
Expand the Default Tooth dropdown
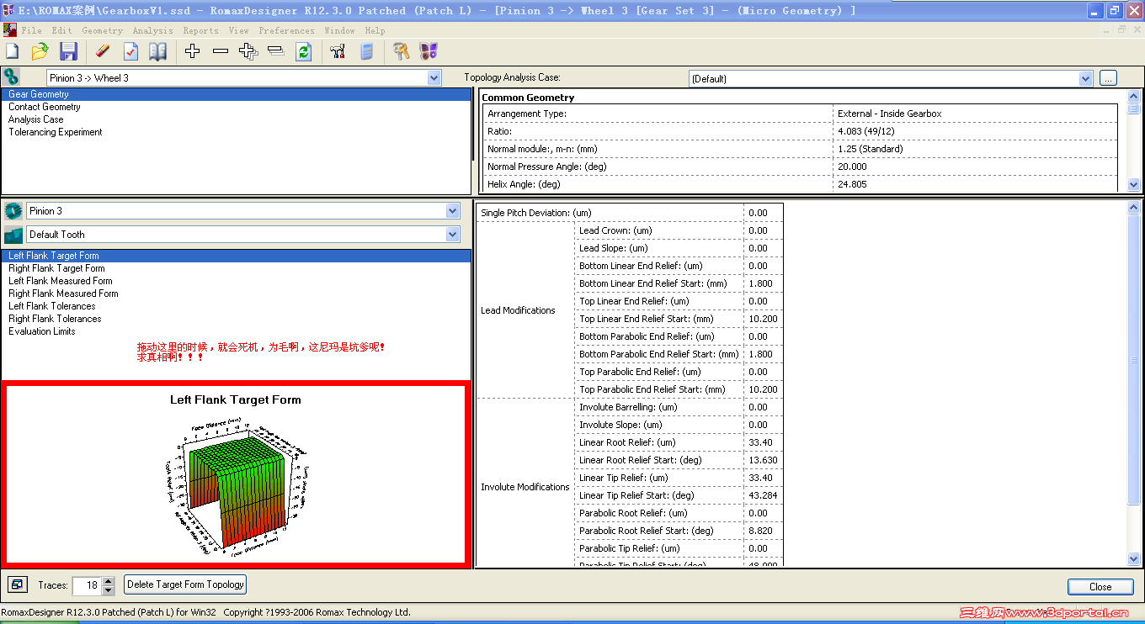[x=453, y=235]
